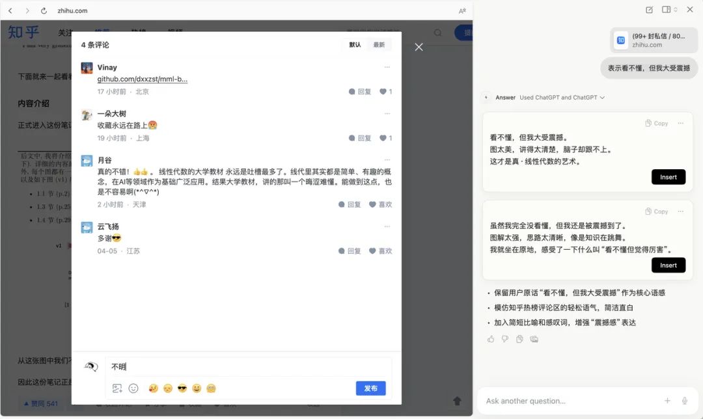
Task: Open the first answer card's options menu
Action: tap(682, 123)
